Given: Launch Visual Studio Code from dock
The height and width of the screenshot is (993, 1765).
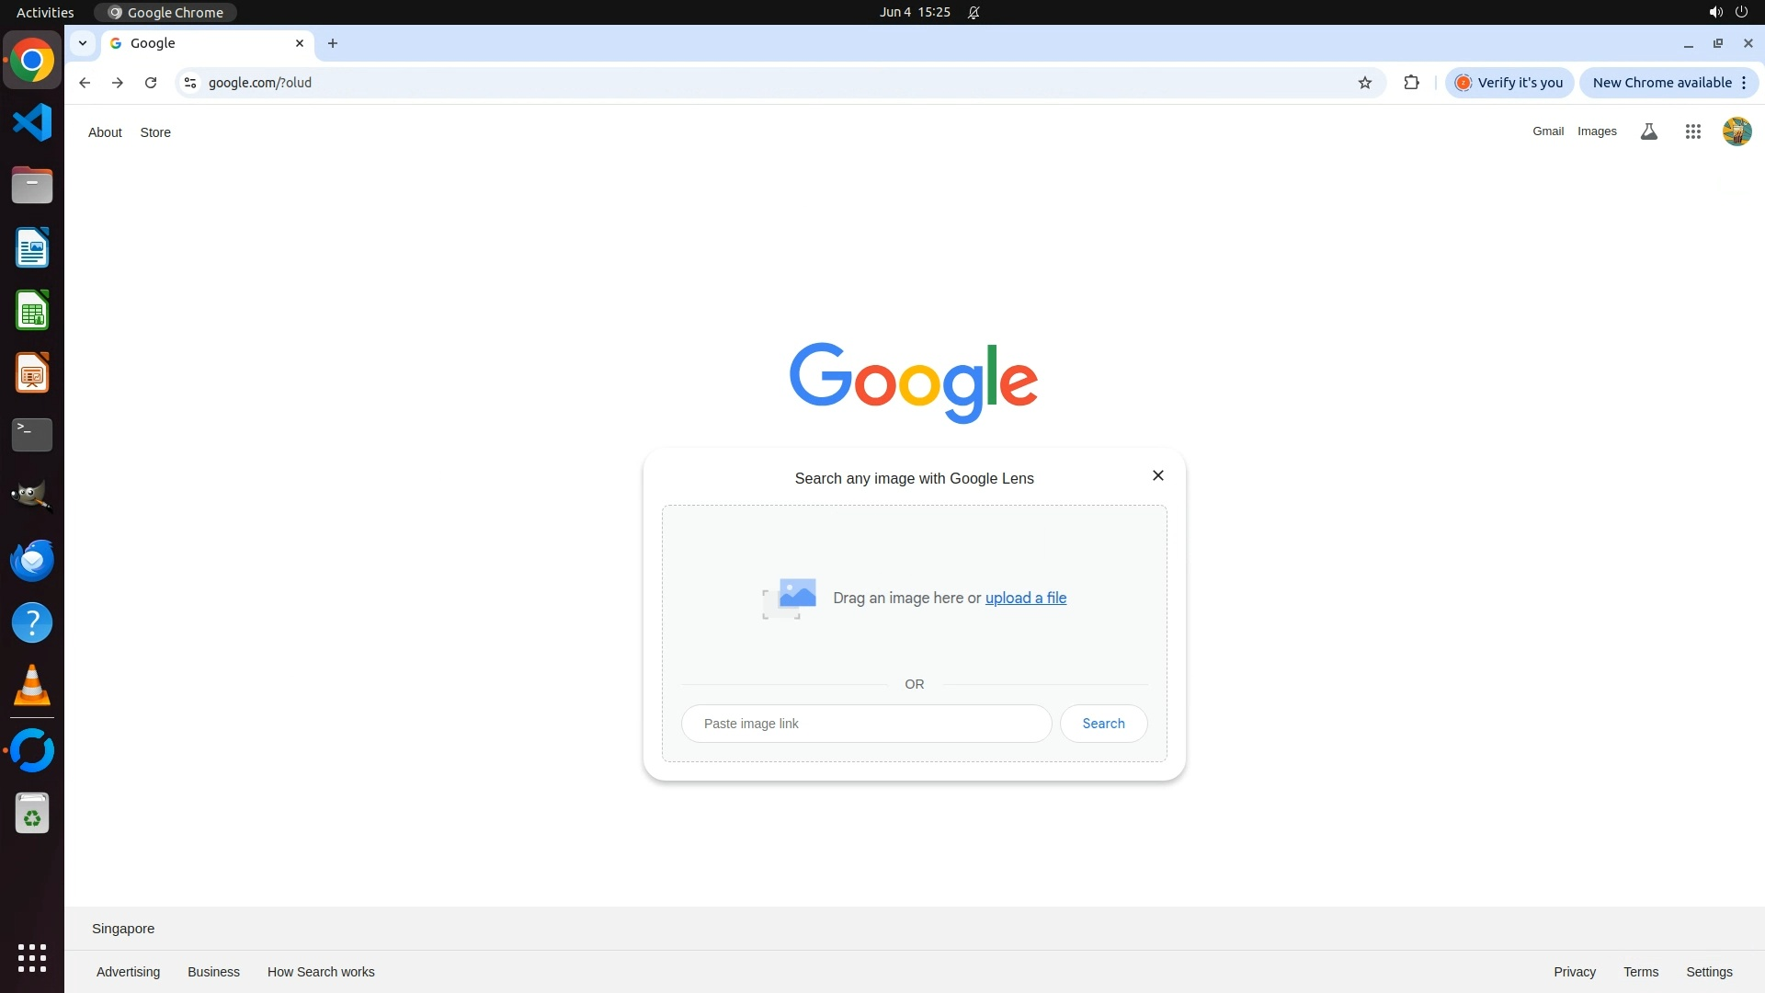Looking at the screenshot, I should 32,122.
